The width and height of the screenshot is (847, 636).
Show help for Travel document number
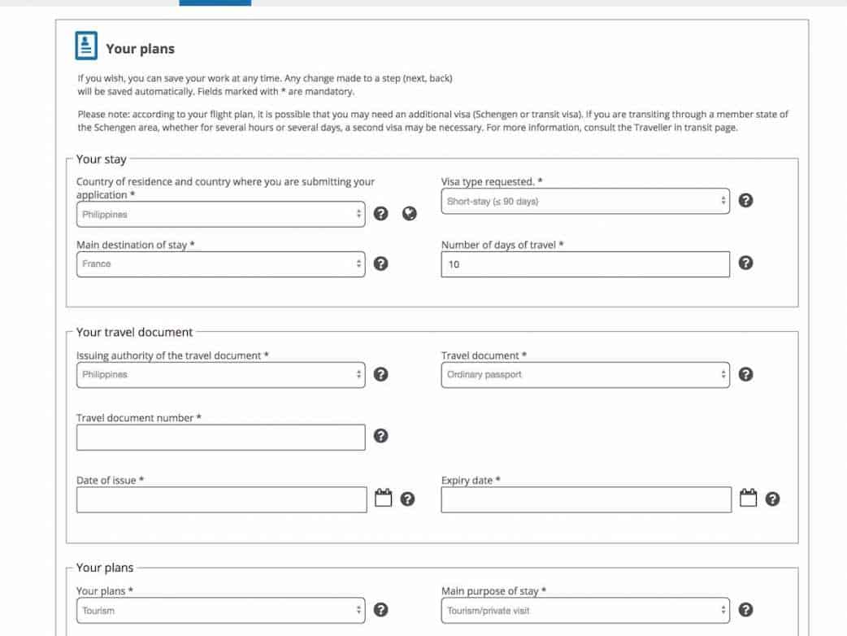(x=380, y=436)
